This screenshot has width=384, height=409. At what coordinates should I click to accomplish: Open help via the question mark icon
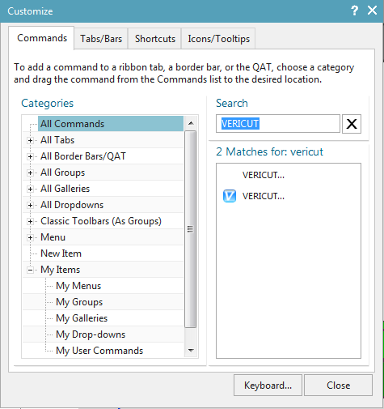354,11
